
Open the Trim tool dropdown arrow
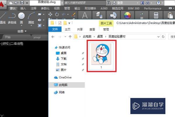[68, 14]
